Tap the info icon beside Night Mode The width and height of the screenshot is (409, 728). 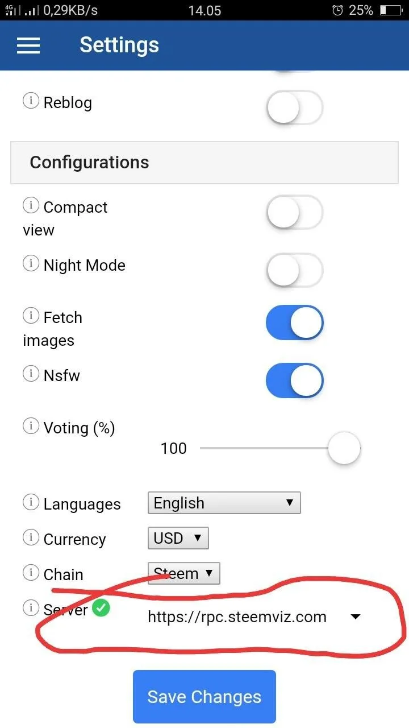31,263
